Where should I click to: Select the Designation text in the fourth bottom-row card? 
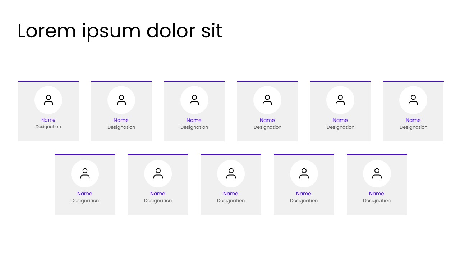pos(304,201)
